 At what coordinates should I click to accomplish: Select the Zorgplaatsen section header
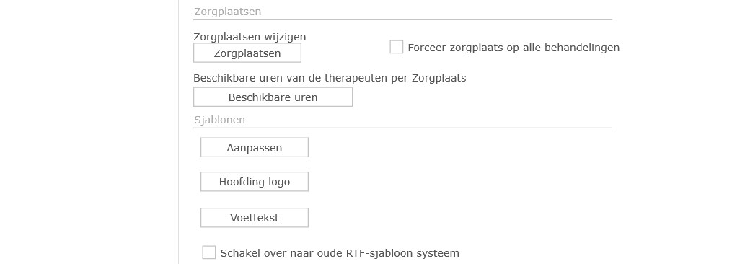[228, 12]
